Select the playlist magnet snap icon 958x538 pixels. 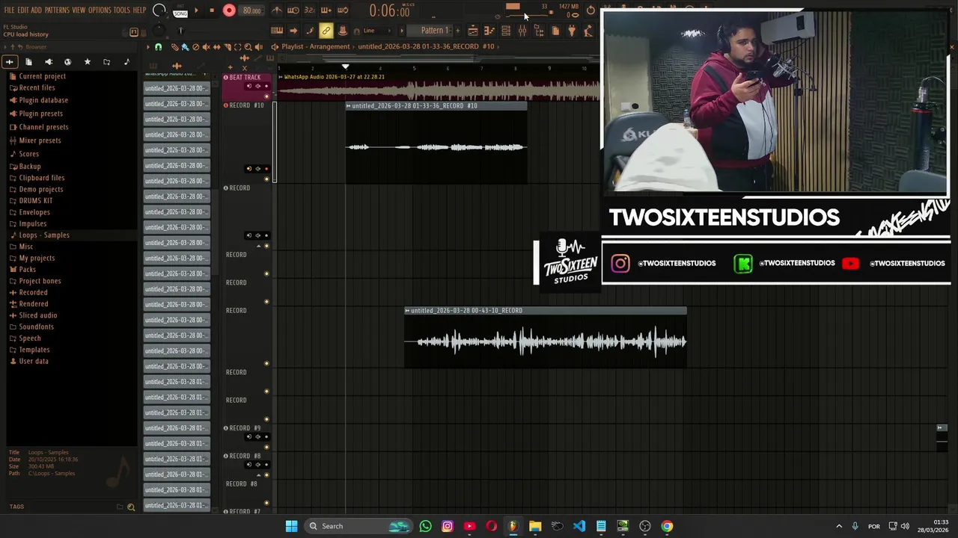click(x=158, y=47)
